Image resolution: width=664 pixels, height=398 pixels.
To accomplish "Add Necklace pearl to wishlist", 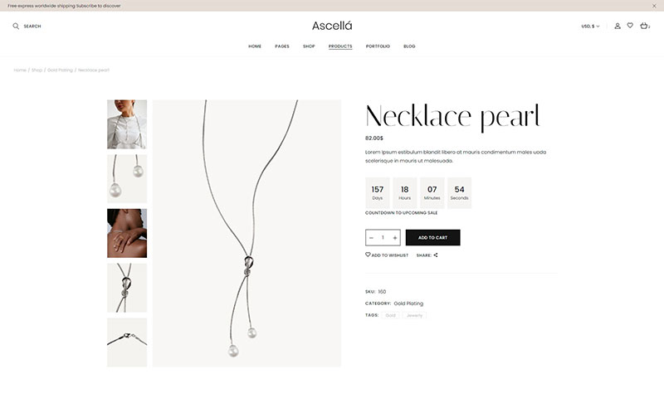I will (x=387, y=255).
